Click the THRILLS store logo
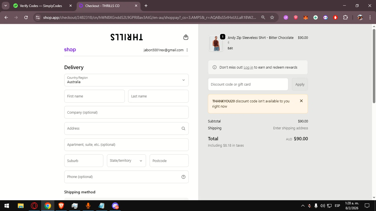Viewport: 376px width, 211px height. tap(127, 37)
